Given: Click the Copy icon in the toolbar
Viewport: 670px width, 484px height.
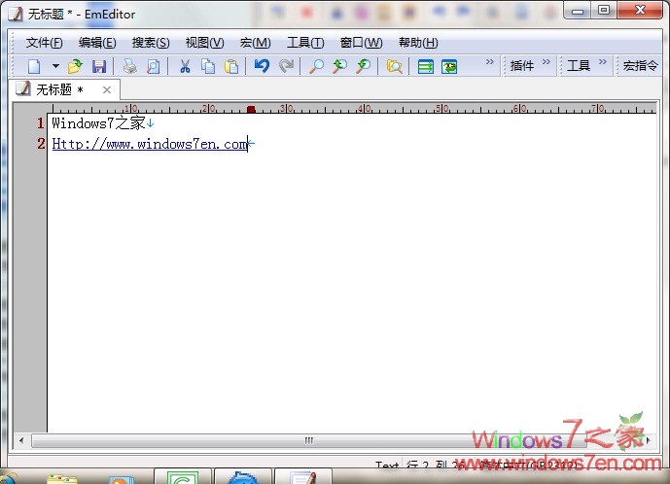Looking at the screenshot, I should coord(207,66).
